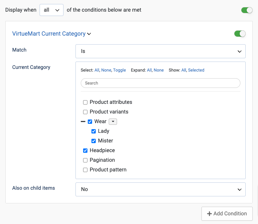Click the Expand All link

click(x=149, y=70)
